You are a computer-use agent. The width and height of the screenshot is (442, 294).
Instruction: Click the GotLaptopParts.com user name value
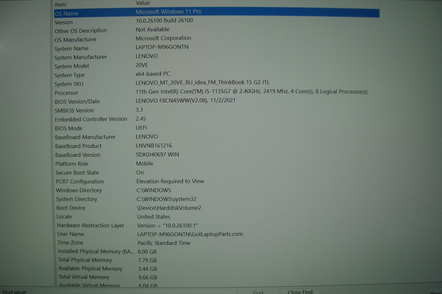click(190, 234)
